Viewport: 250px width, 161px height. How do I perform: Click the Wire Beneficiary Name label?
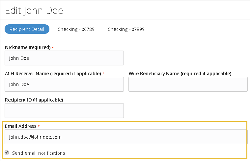pos(180,73)
